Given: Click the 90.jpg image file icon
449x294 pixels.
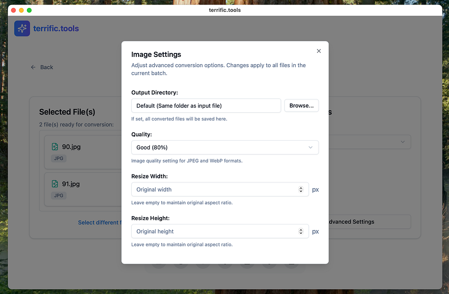Looking at the screenshot, I should pyautogui.click(x=55, y=147).
